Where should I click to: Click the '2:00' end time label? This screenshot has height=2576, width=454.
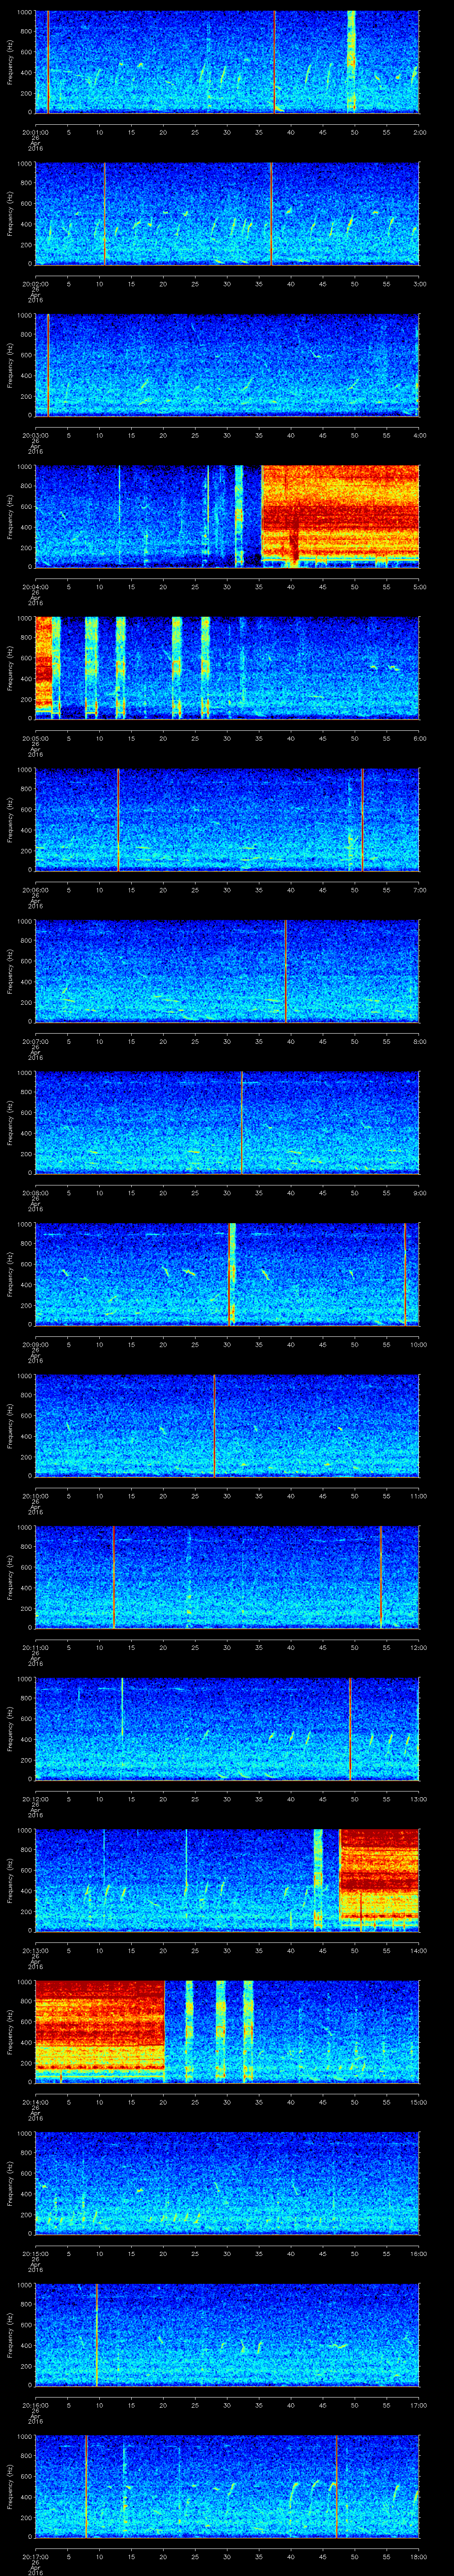click(x=419, y=131)
